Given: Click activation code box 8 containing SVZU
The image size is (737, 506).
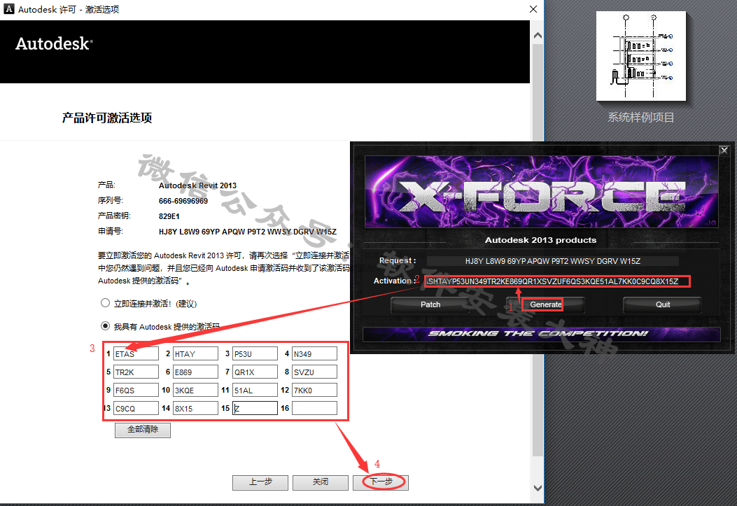Looking at the screenshot, I should point(314,372).
